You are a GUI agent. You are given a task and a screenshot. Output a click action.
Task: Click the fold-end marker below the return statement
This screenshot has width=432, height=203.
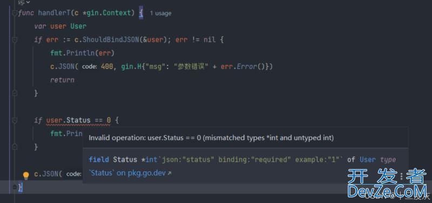coord(15,93)
